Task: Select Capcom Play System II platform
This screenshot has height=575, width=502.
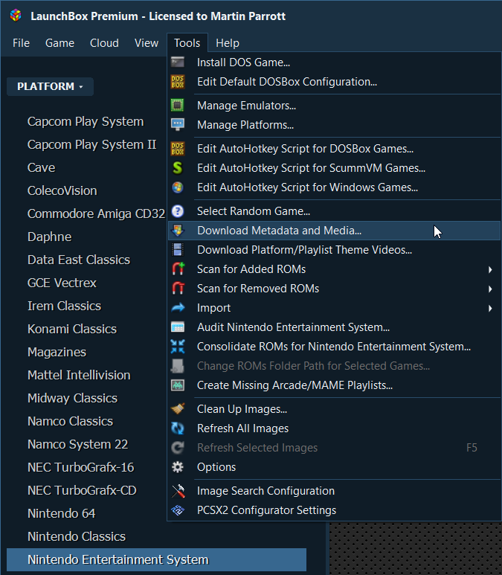Action: [x=91, y=145]
